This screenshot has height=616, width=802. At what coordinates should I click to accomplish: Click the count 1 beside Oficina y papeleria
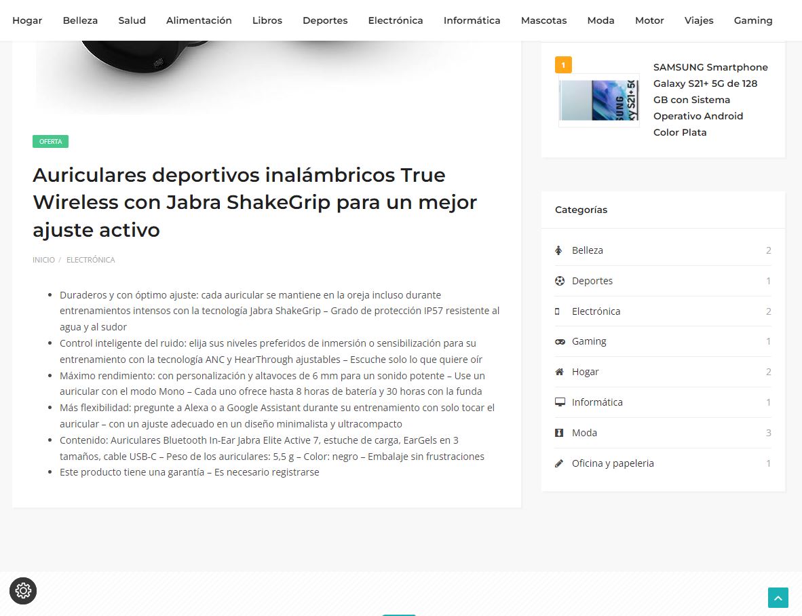[x=768, y=463]
